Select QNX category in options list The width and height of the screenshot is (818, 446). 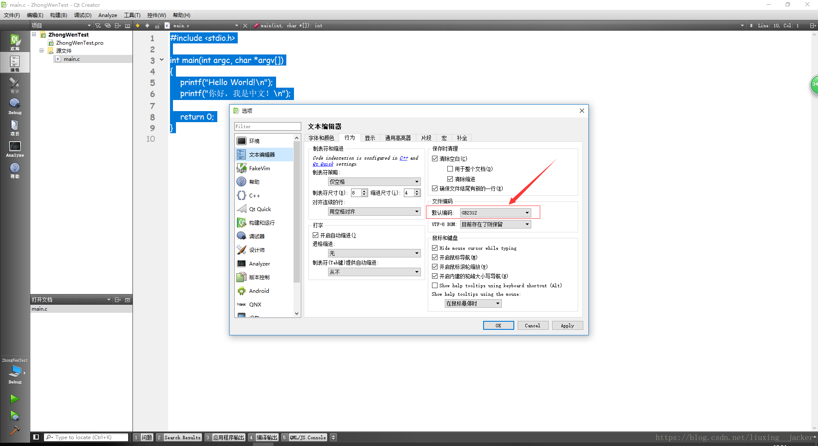[x=264, y=304]
